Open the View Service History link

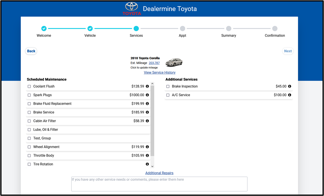pos(160,73)
